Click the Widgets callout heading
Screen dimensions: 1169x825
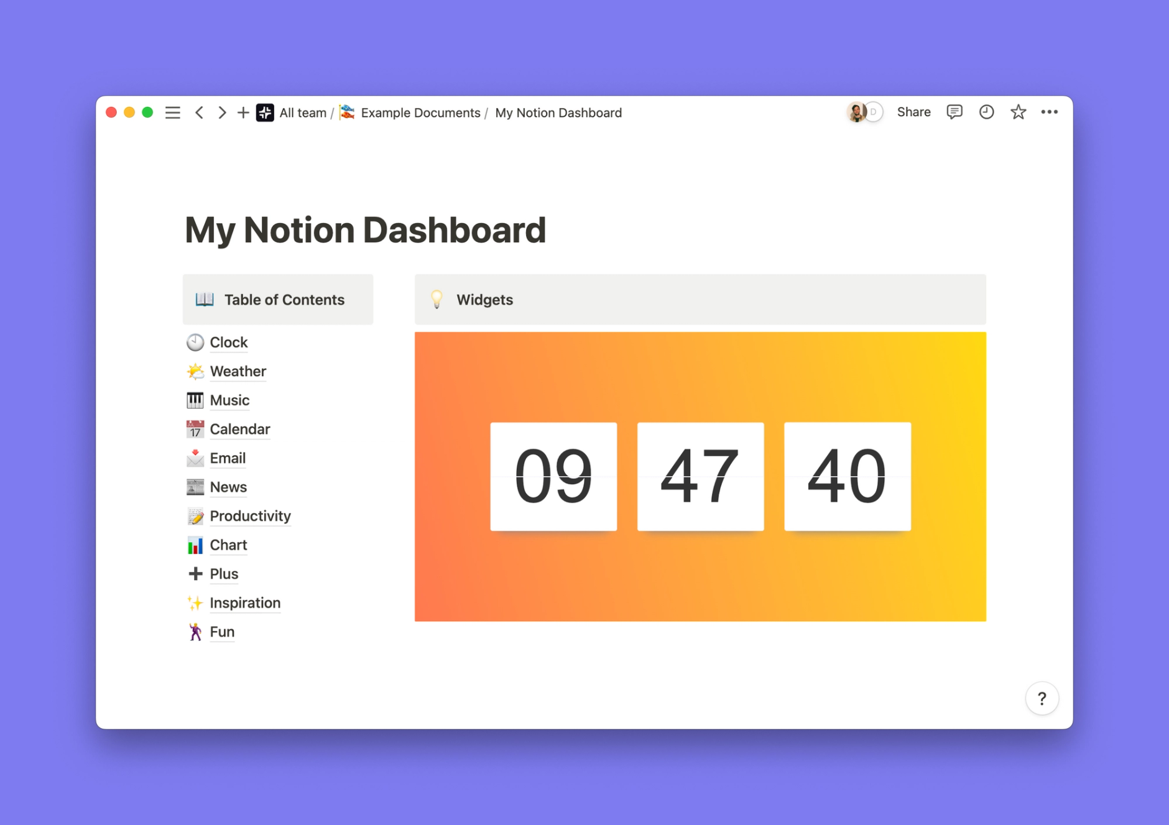click(485, 300)
